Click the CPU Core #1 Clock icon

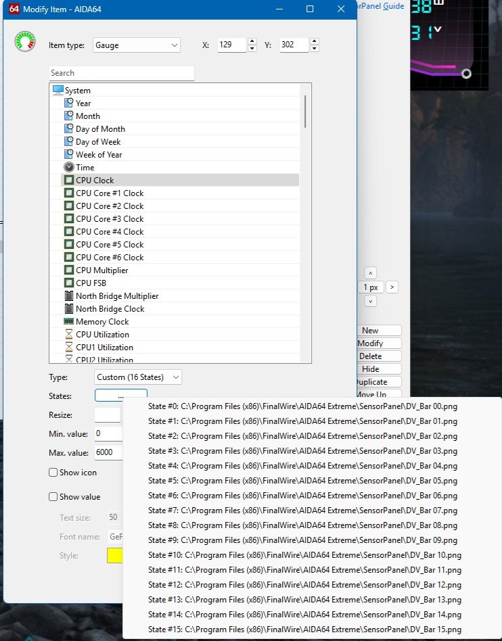tap(69, 193)
